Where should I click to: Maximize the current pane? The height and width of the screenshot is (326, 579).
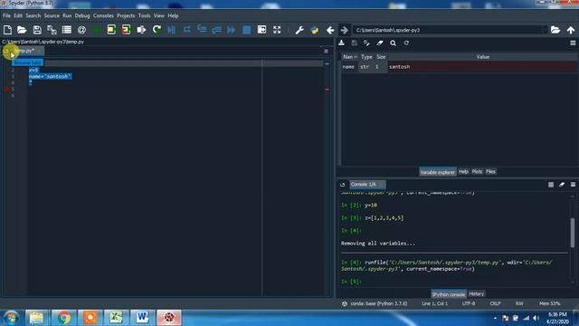click(x=261, y=30)
